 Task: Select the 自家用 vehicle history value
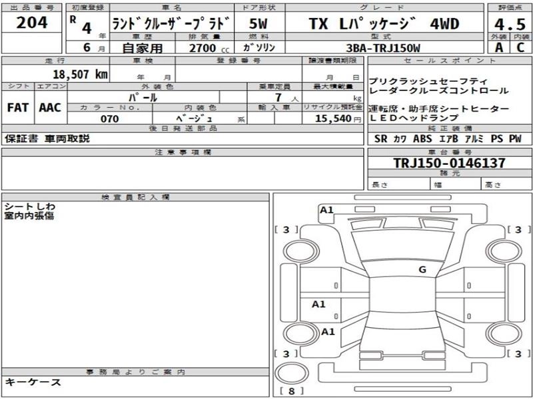coord(143,48)
